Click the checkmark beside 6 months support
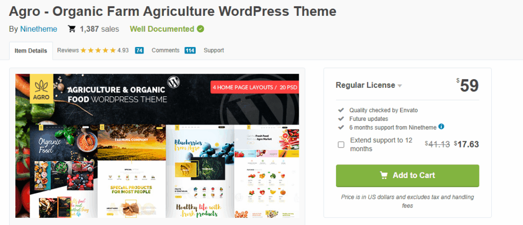523x225 pixels. click(x=341, y=127)
